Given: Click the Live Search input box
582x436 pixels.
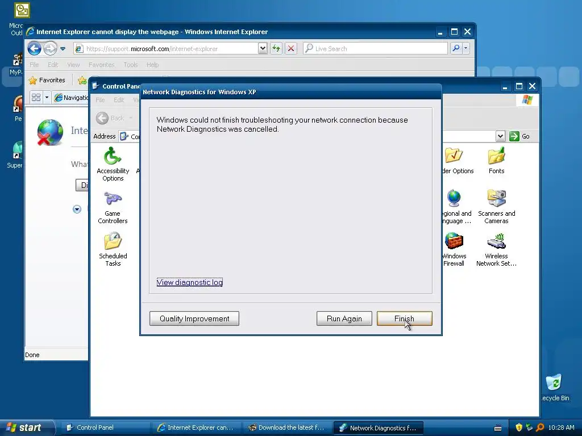Looking at the screenshot, I should 375,49.
